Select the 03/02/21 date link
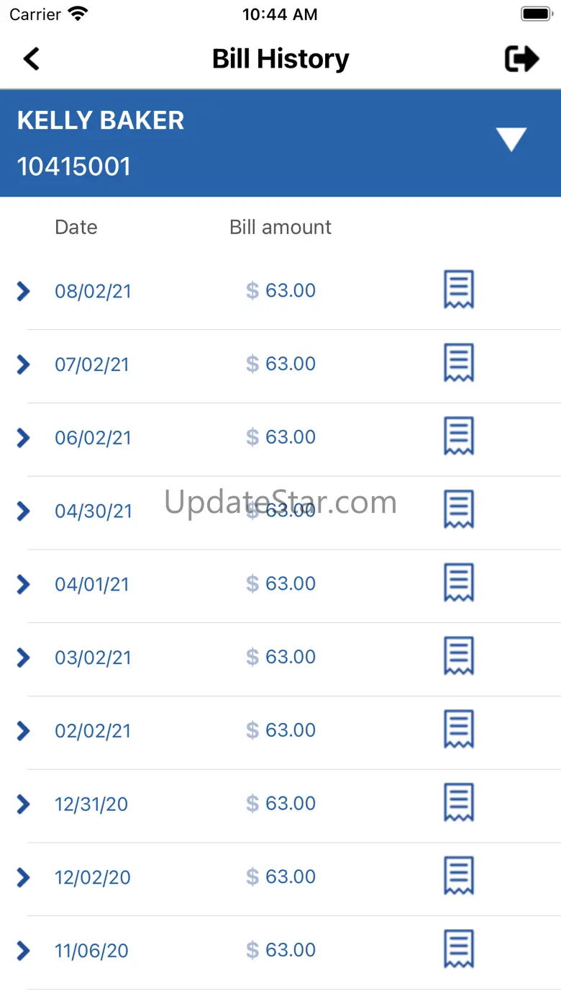This screenshot has width=561, height=999. pyautogui.click(x=93, y=658)
